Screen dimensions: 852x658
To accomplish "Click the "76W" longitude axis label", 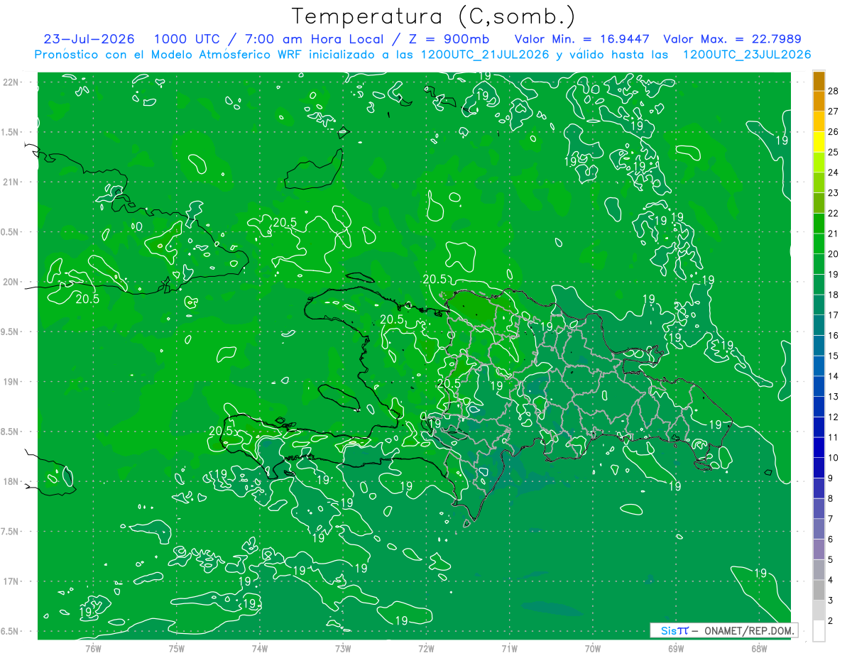I will click(93, 648).
